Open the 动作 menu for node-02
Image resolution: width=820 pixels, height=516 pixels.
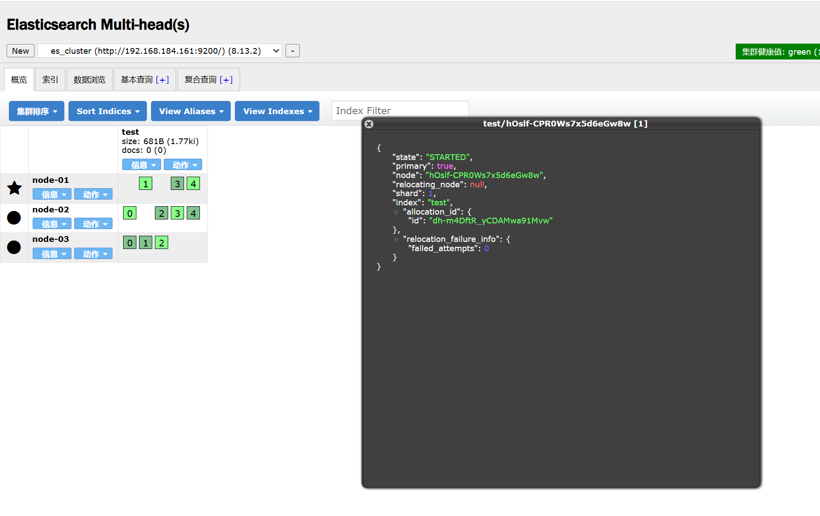(x=93, y=224)
